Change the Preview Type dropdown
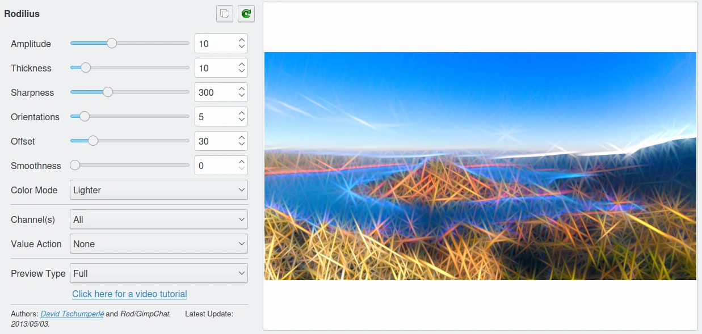Viewport: 702px width, 334px height. (158, 273)
